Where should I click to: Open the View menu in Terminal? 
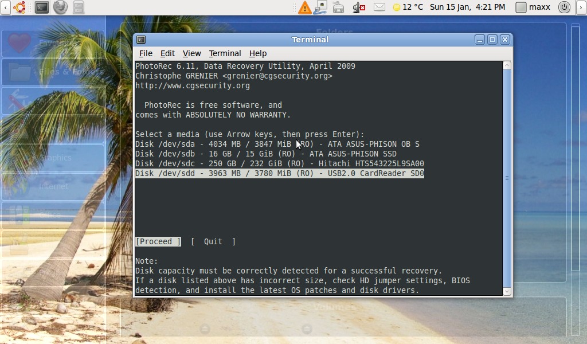coord(191,53)
